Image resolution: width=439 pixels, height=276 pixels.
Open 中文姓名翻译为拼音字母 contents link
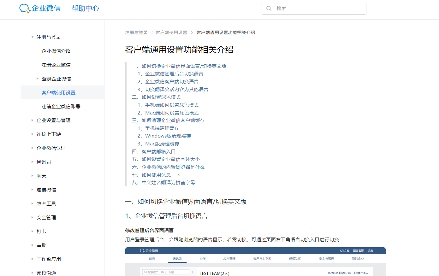pos(168,183)
